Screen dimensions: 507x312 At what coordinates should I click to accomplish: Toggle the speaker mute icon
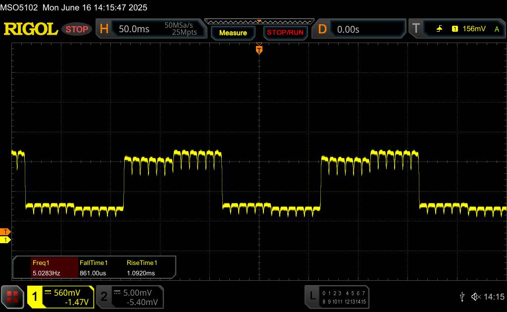click(476, 296)
